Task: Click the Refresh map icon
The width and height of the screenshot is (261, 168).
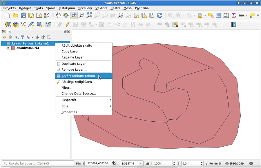Action: [x=159, y=15]
